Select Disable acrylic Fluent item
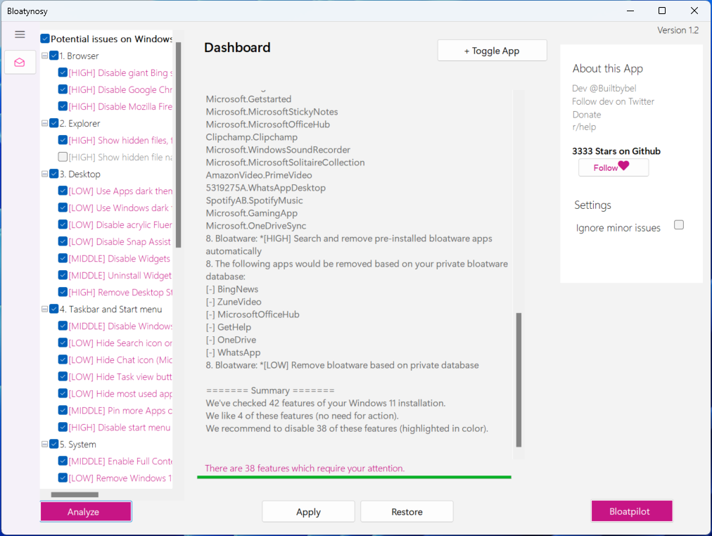The image size is (712, 536). tap(120, 224)
